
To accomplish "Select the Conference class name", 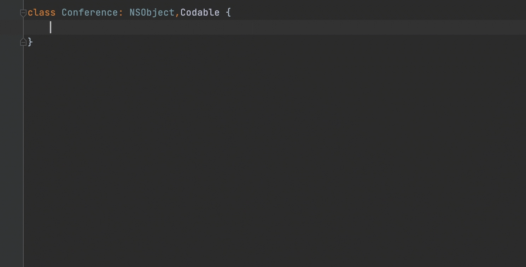I will pyautogui.click(x=90, y=12).
